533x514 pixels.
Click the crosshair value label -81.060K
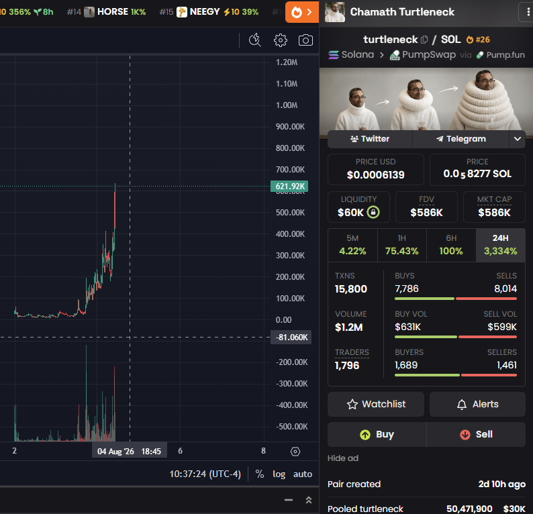[x=291, y=338]
